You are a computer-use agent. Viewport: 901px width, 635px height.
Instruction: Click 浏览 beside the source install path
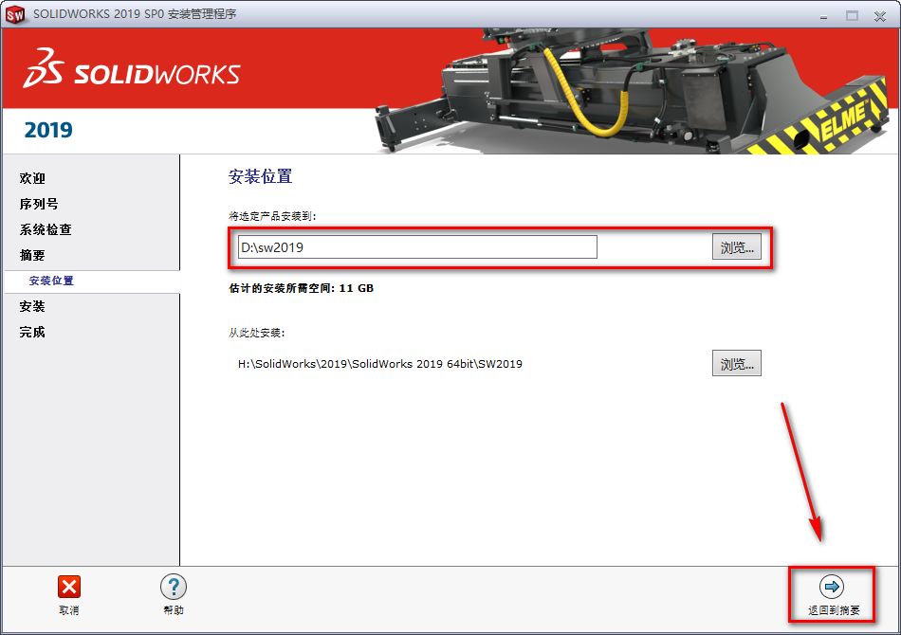[737, 363]
